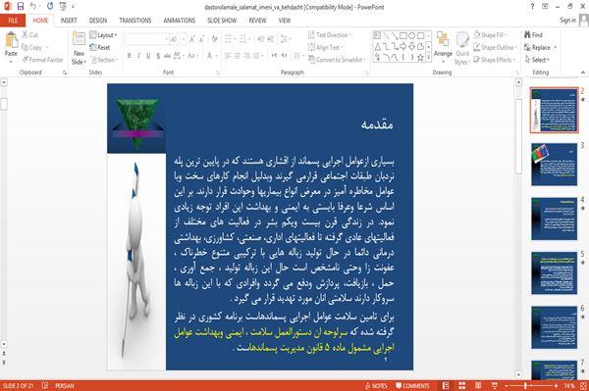Click Convert to SmartArt button
This screenshot has height=391, width=589.
tap(337, 60)
